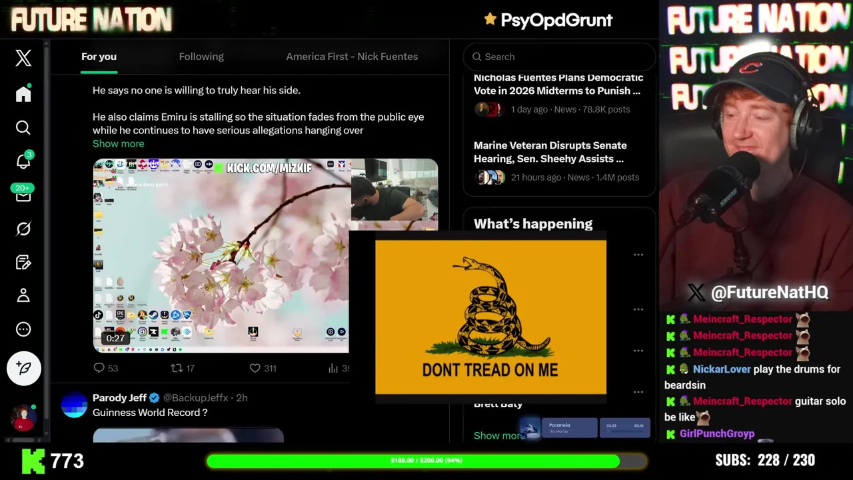Click the green $188 / $200 progress bar
Image resolution: width=853 pixels, height=480 pixels.
pyautogui.click(x=426, y=461)
